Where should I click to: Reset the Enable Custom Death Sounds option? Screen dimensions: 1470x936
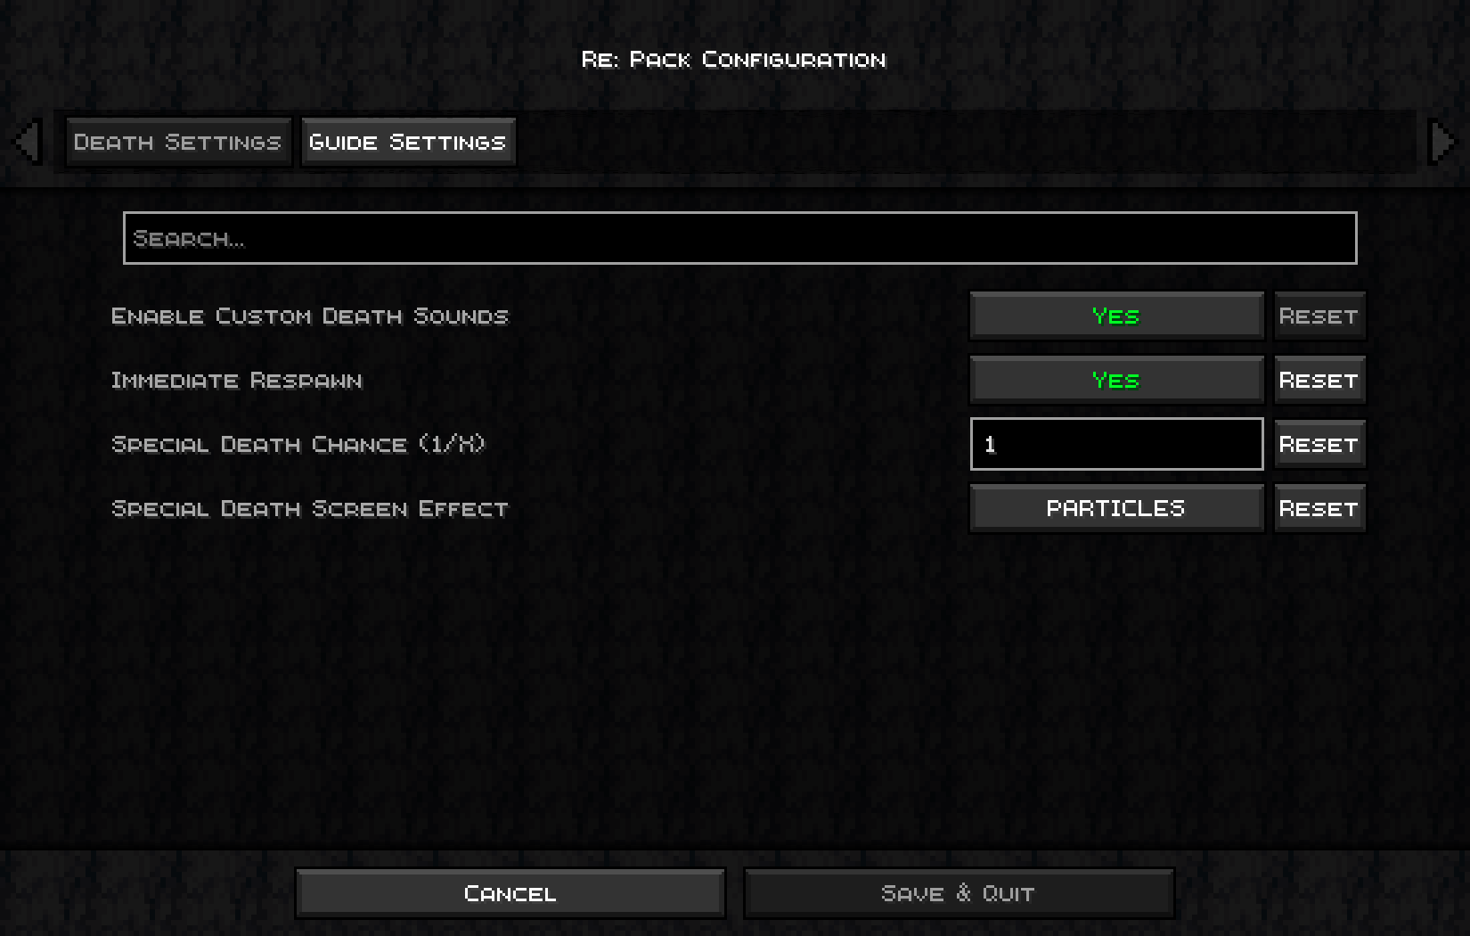(x=1319, y=316)
